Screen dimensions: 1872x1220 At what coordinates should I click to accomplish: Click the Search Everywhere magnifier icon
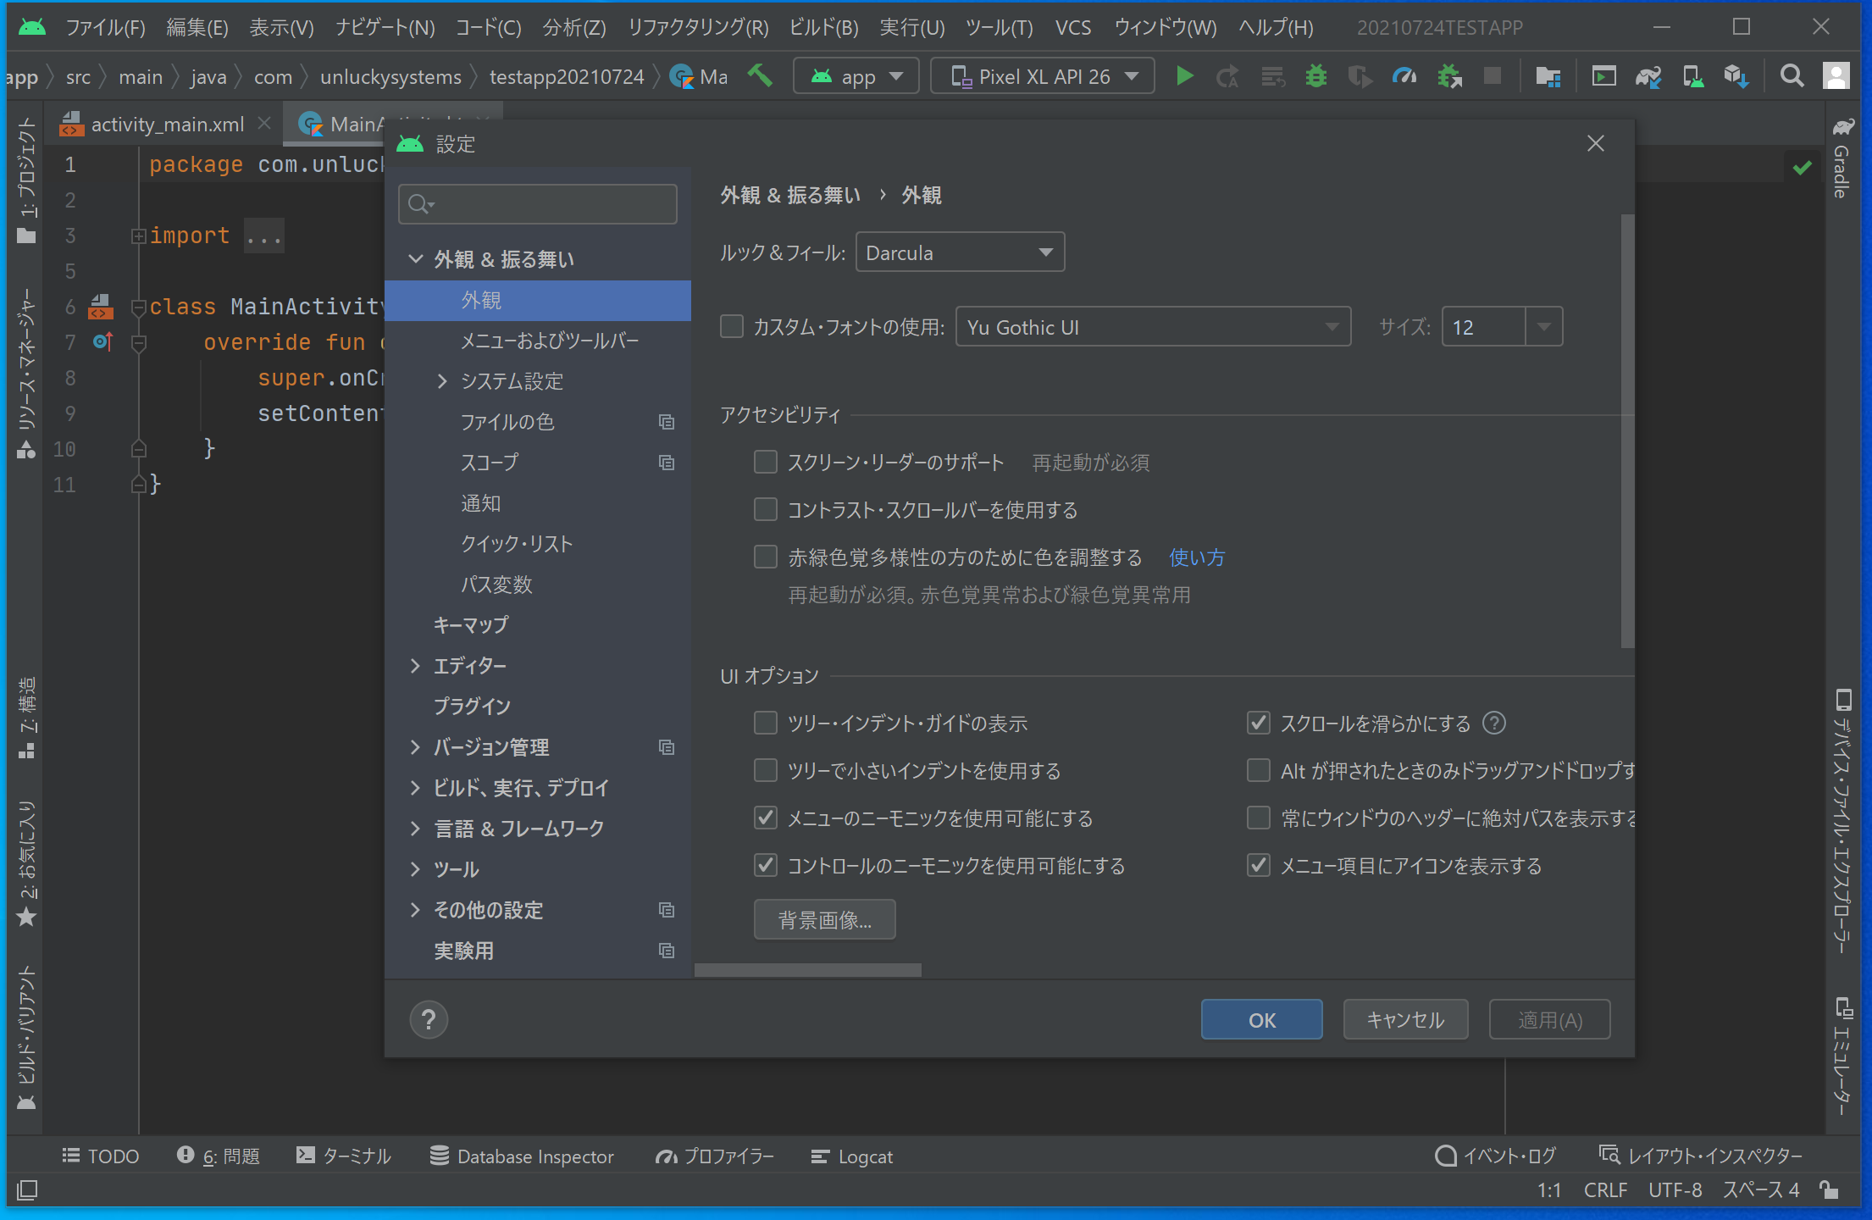click(1792, 76)
